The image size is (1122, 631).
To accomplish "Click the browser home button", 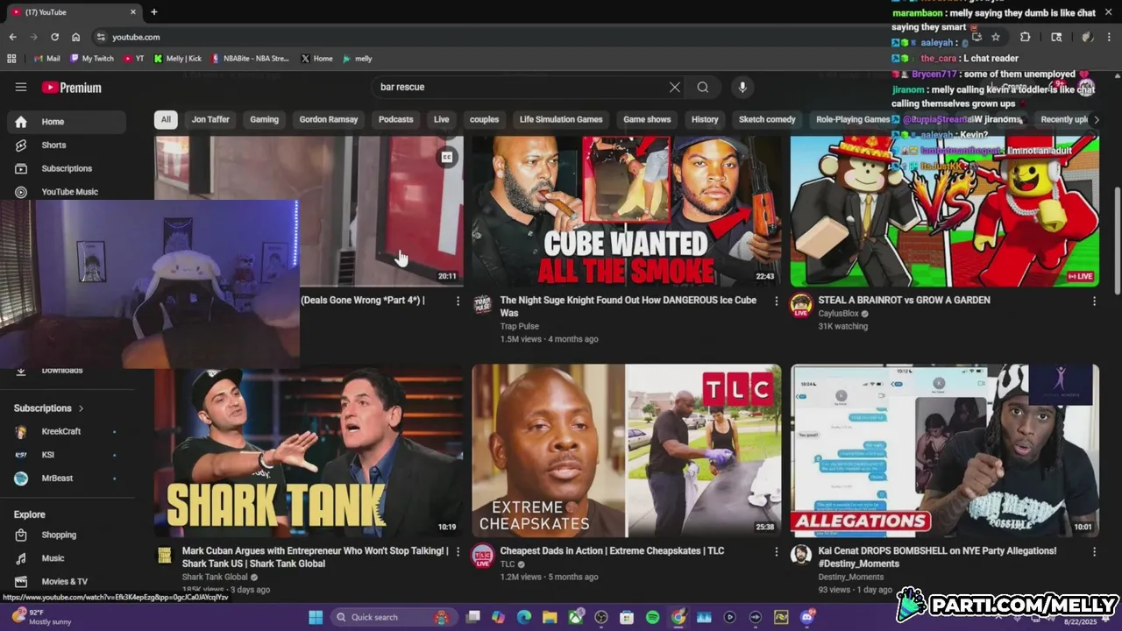I will click(x=76, y=37).
